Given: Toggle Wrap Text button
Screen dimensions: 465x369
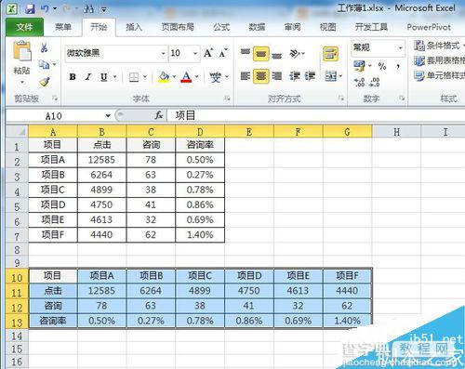Looking at the screenshot, I should pyautogui.click(x=330, y=54).
